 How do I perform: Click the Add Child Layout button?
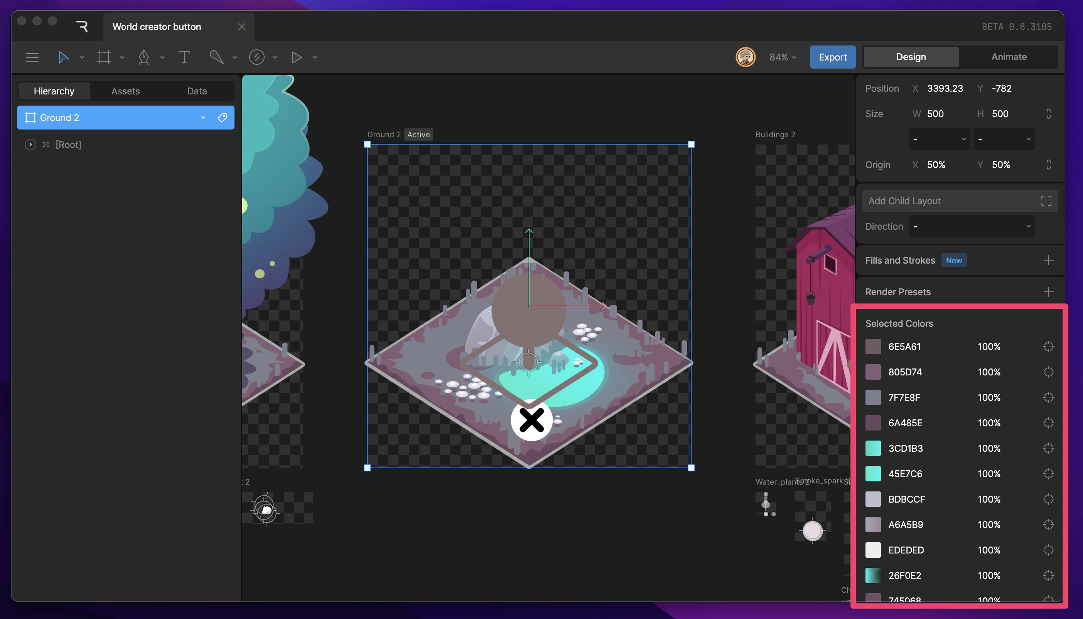point(959,201)
